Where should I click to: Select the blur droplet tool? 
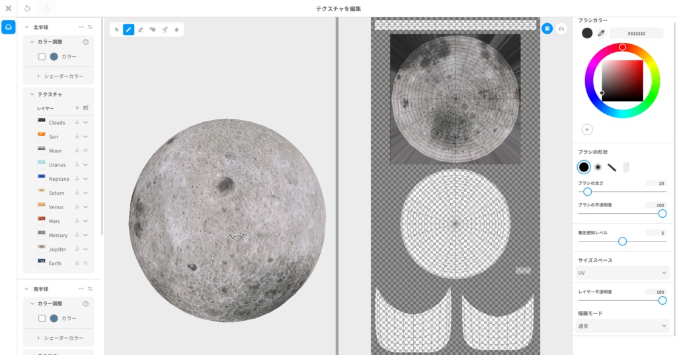point(177,30)
